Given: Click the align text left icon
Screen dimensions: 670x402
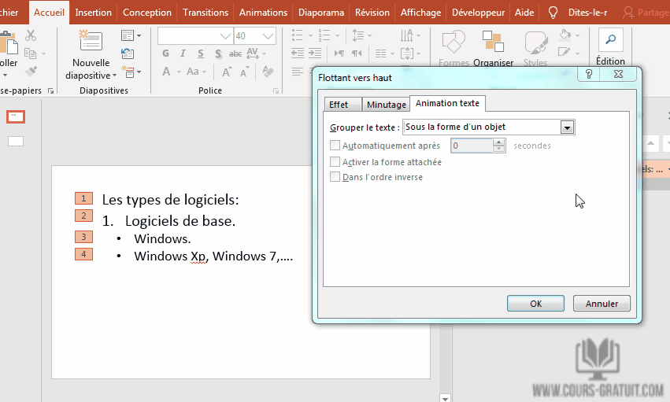Looking at the screenshot, I should pyautogui.click(x=298, y=72).
